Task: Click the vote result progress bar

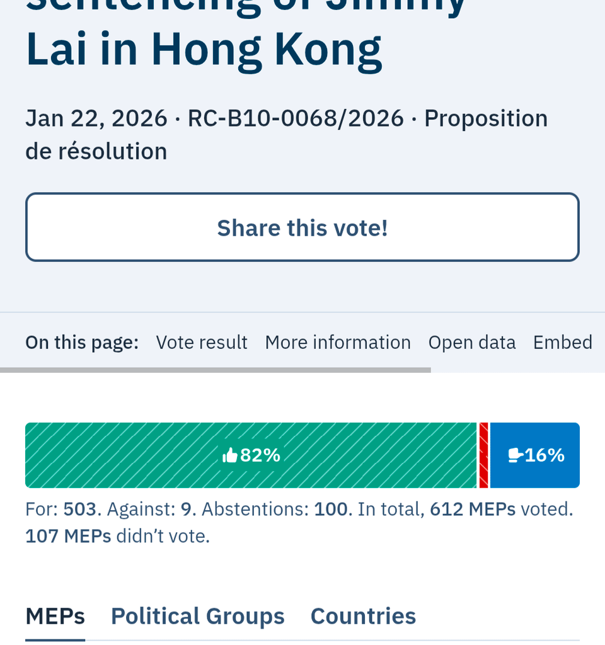Action: tap(302, 455)
